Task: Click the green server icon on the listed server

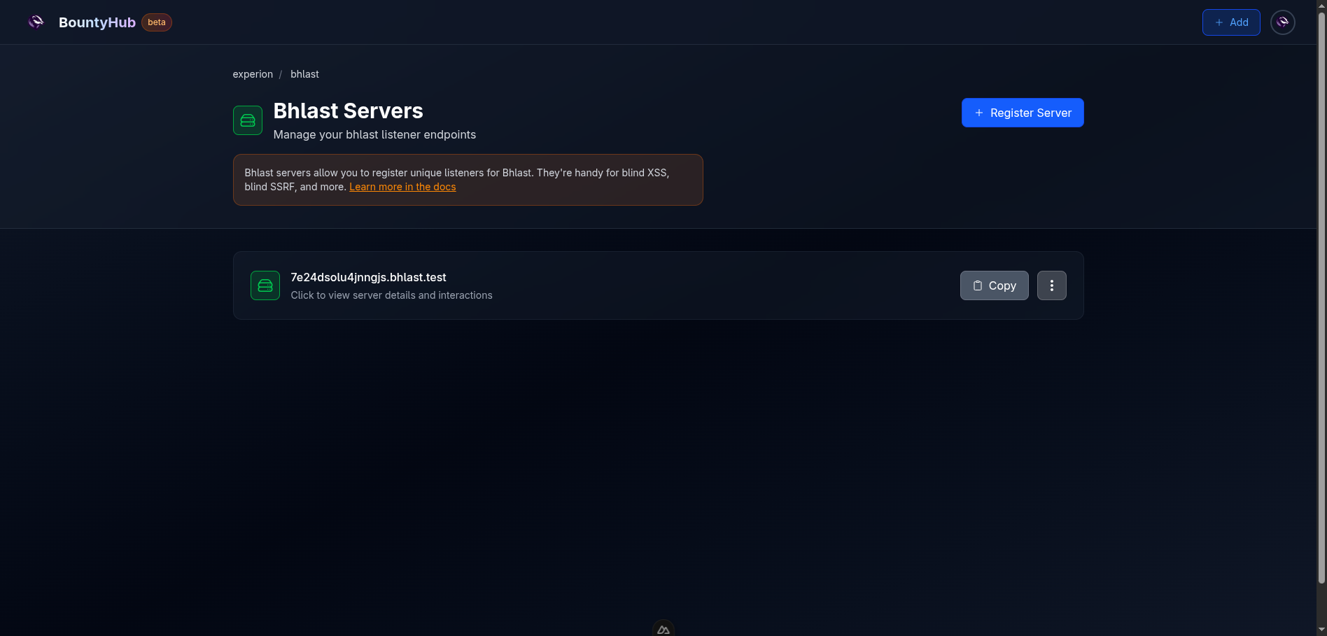Action: tap(265, 285)
